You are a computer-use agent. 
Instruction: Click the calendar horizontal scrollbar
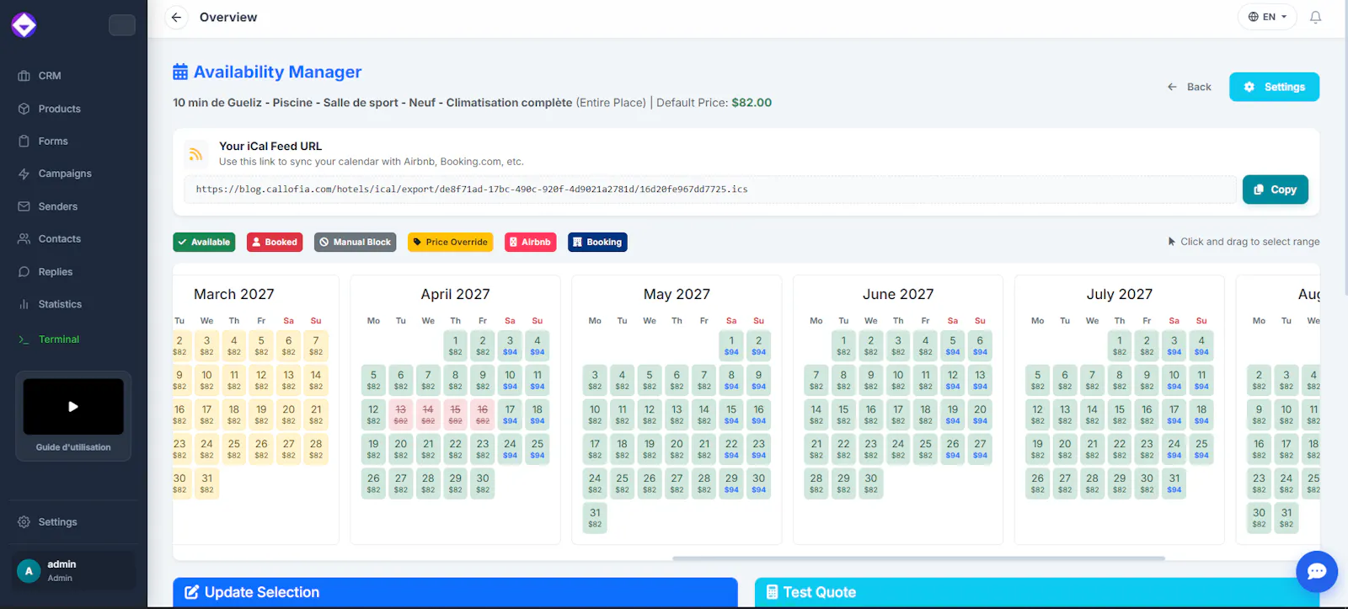click(x=918, y=558)
